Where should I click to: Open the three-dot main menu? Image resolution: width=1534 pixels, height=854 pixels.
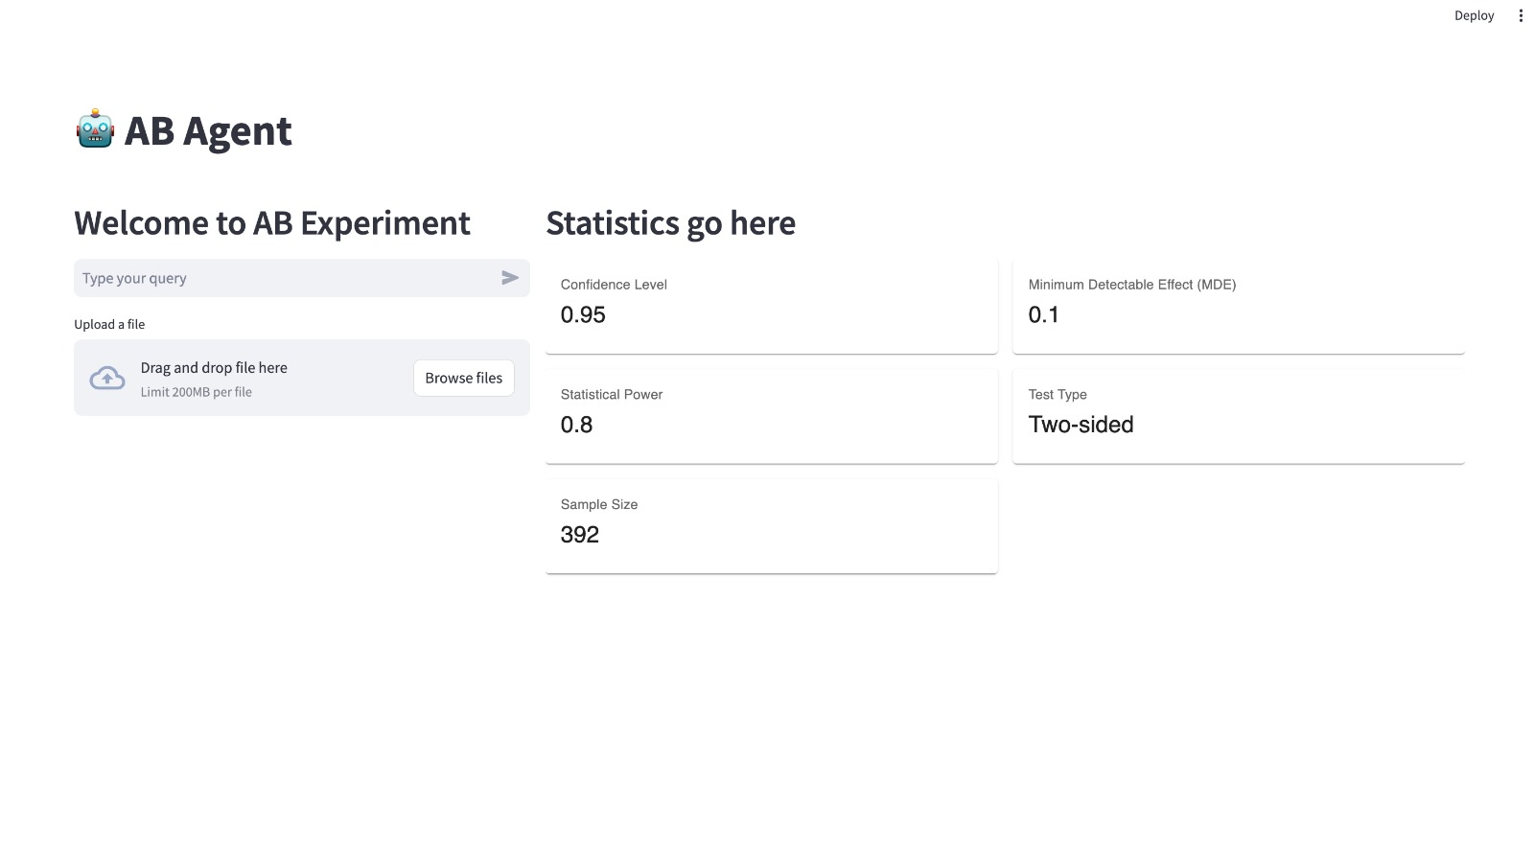[x=1521, y=15]
